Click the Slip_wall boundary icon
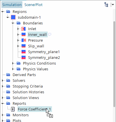 pyautogui.click(x=24, y=46)
